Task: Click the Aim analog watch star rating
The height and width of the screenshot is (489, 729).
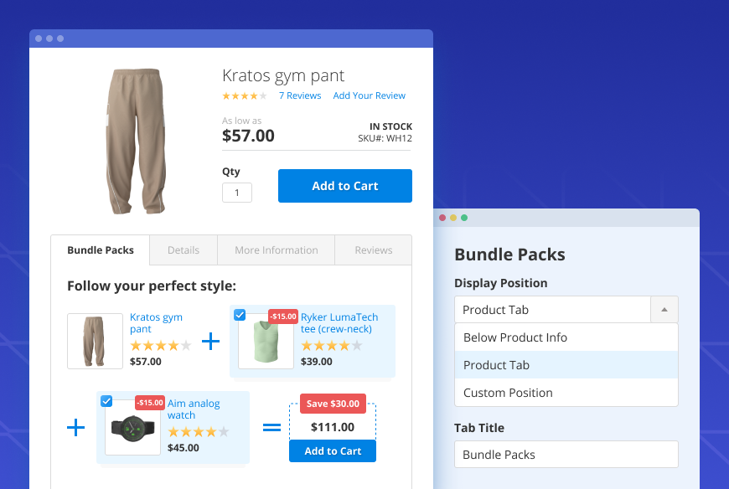Action: 199,432
